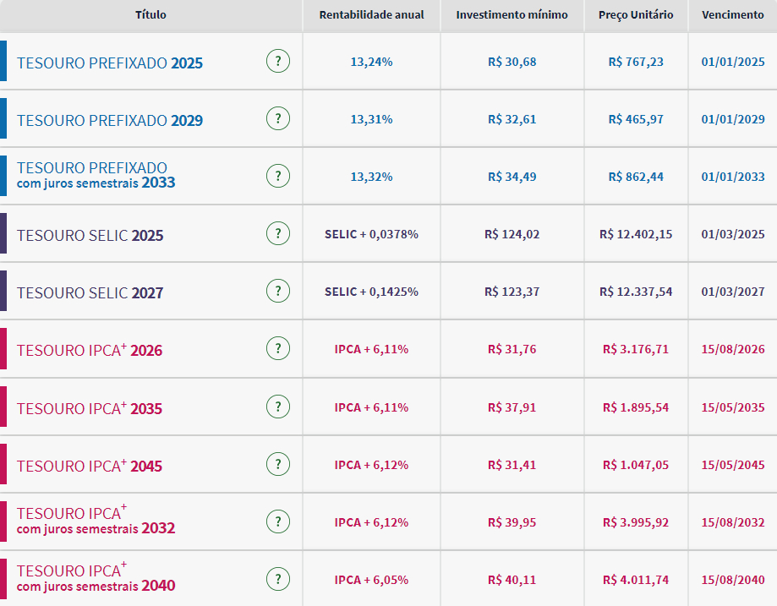Click the R$ 31,76 minimum investment
777x606 pixels.
pyautogui.click(x=512, y=349)
